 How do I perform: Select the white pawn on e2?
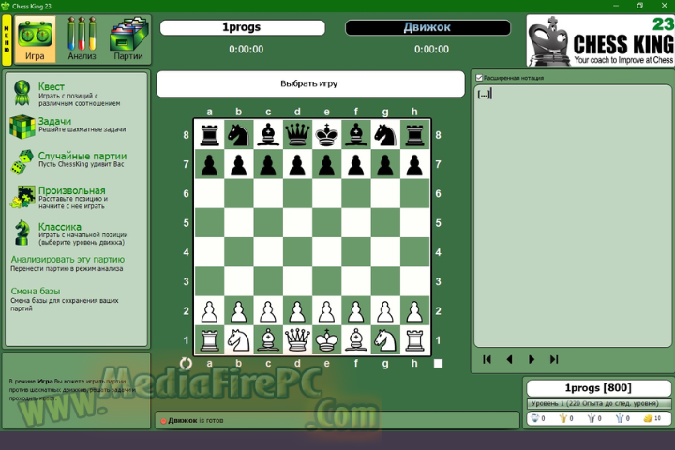(x=327, y=311)
